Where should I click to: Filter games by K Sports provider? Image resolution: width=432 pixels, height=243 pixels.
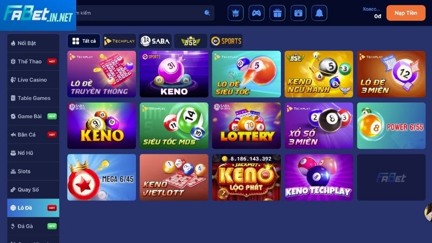pos(226,41)
